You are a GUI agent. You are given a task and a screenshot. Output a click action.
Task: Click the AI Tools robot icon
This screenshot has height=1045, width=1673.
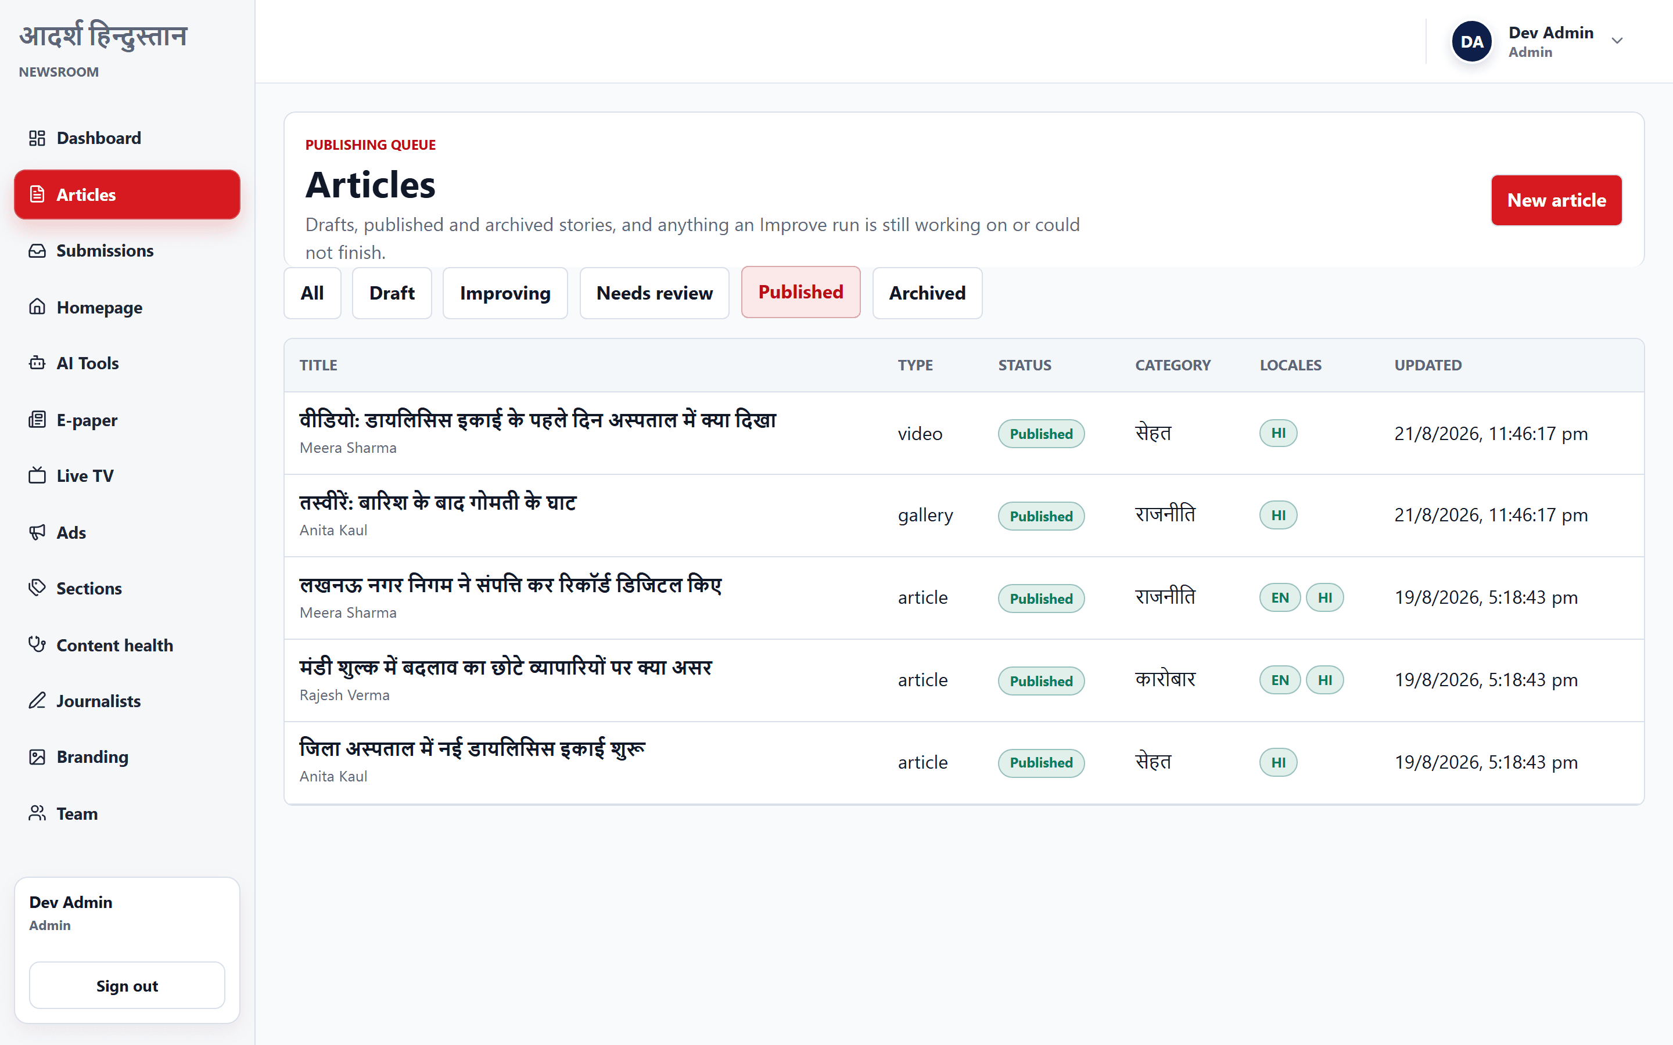tap(37, 363)
